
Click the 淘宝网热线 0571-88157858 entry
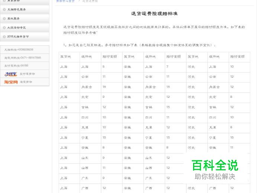pyautogui.click(x=23, y=58)
